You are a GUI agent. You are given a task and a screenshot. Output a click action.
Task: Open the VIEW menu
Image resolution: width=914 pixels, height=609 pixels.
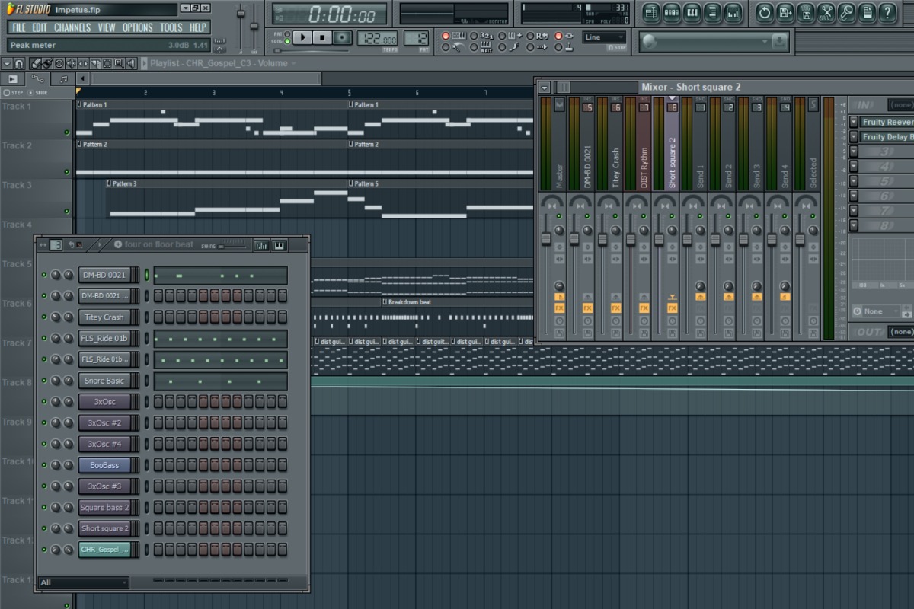pos(107,27)
